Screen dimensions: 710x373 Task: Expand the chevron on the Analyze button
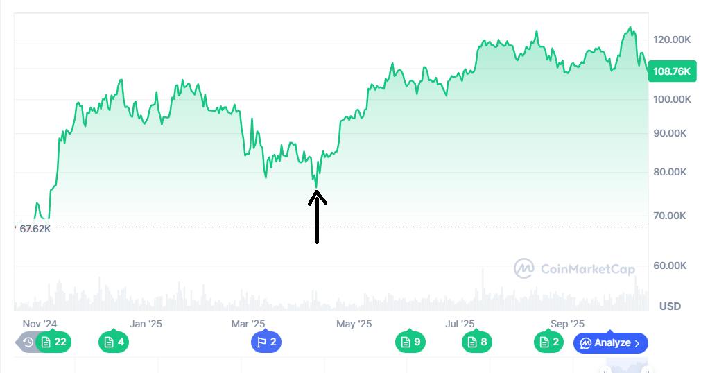637,343
